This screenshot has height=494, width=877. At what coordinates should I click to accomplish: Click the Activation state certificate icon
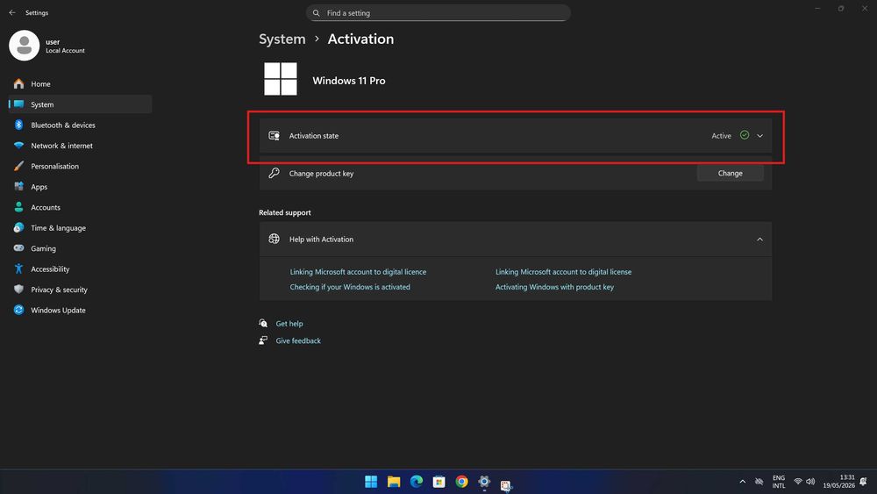pos(274,135)
